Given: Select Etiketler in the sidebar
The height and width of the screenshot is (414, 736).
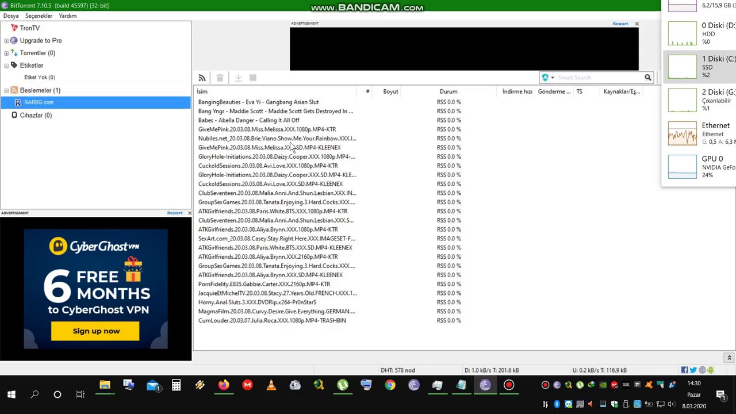Looking at the screenshot, I should pyautogui.click(x=31, y=66).
